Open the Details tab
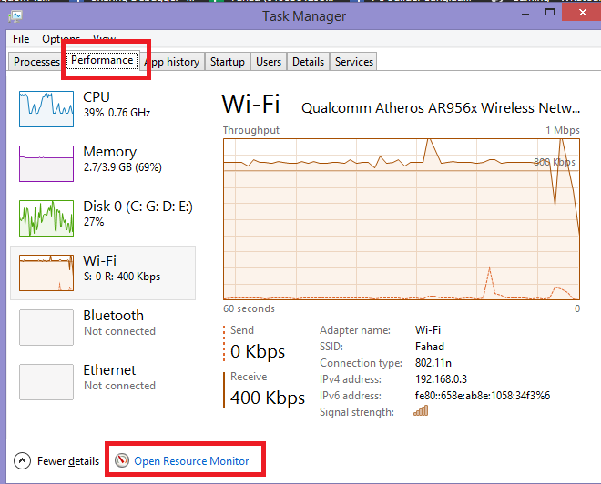Image resolution: width=601 pixels, height=484 pixels. point(308,62)
